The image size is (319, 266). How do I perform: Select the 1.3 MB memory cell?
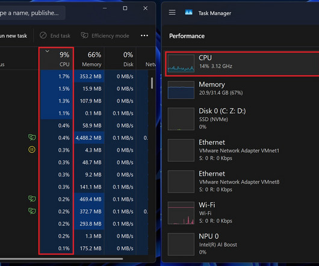click(x=89, y=236)
